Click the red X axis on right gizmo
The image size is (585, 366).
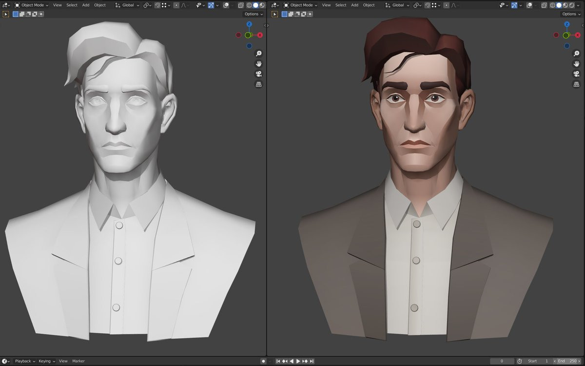[578, 35]
